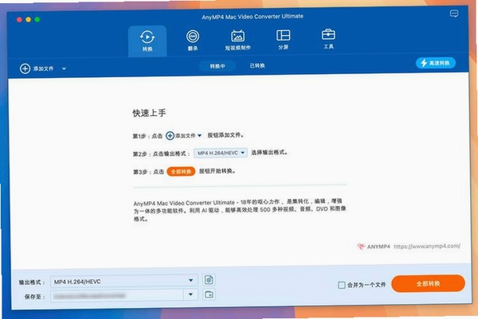The width and height of the screenshot is (478, 319).
Task: Click the 保存至 path field
Action: [117, 295]
